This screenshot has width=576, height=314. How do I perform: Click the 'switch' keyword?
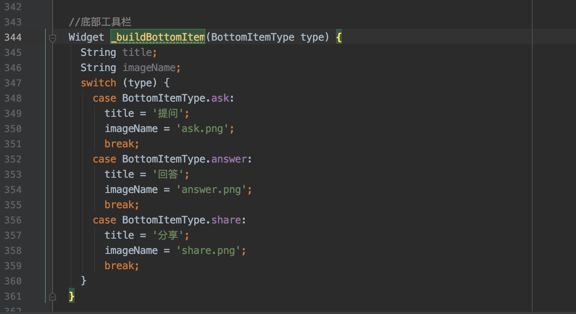point(98,83)
